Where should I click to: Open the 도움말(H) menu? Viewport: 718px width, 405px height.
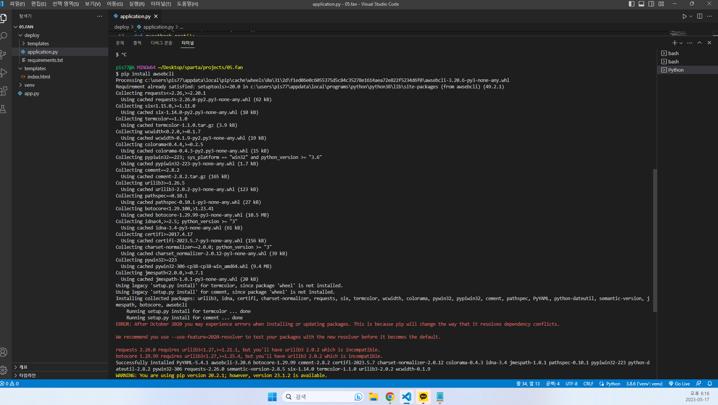coord(188,4)
